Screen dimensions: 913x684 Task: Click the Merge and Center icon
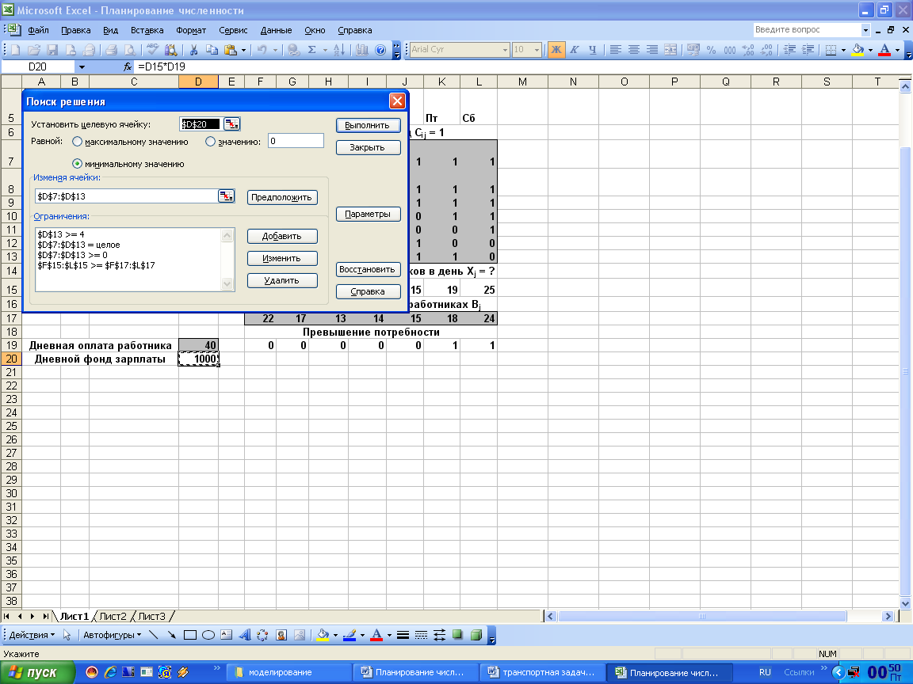[x=670, y=50]
